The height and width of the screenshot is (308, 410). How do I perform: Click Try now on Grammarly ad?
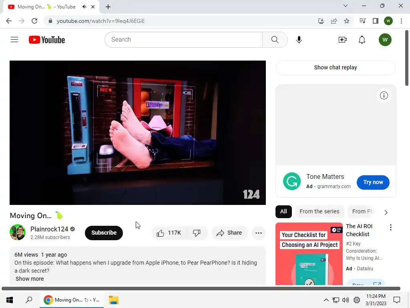coord(373,182)
